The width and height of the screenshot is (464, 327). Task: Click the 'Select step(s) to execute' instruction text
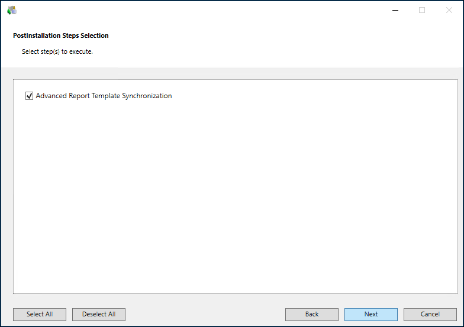coord(57,51)
